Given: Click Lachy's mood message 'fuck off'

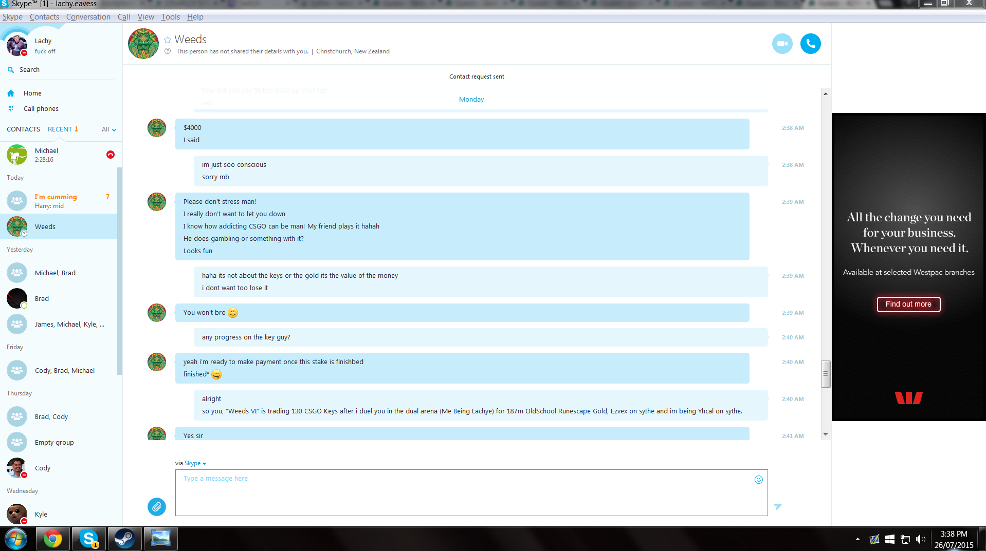Looking at the screenshot, I should point(45,51).
